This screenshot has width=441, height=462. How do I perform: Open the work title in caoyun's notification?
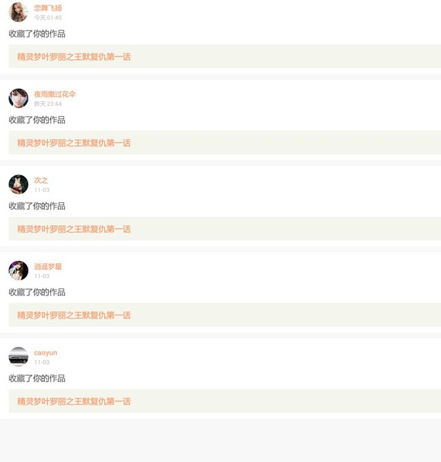(74, 401)
